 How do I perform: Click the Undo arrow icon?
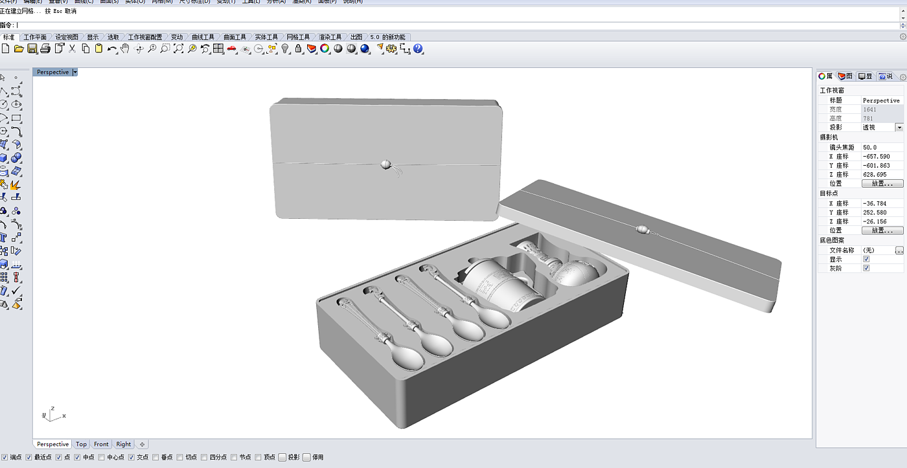(x=112, y=49)
